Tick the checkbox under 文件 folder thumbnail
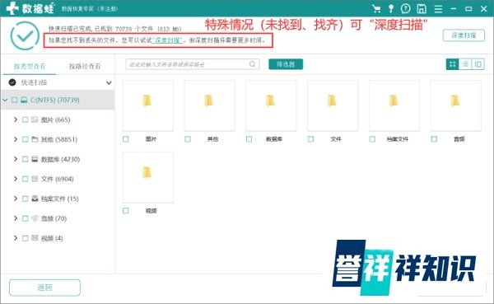Image resolution: width=494 pixels, height=304 pixels. pyautogui.click(x=310, y=139)
